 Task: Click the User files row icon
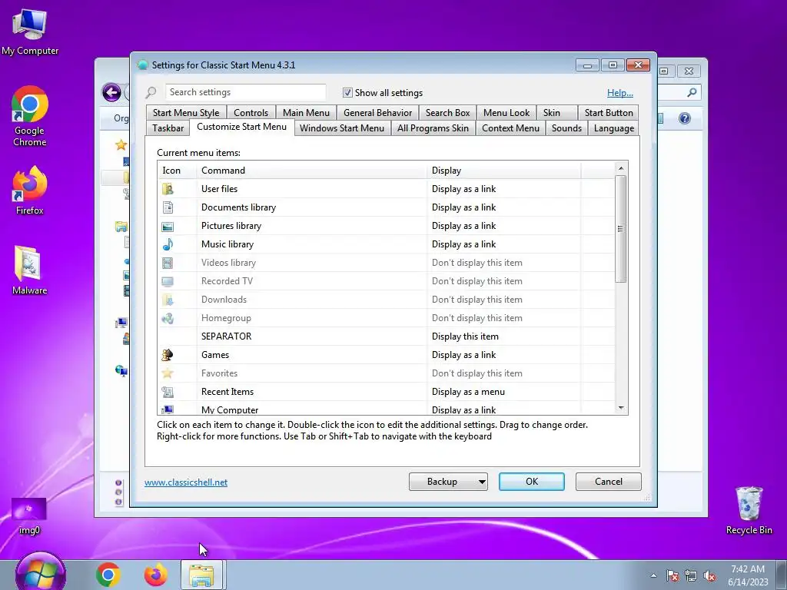(x=168, y=189)
